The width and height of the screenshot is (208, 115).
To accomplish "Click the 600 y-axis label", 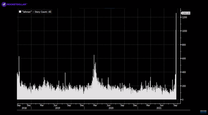I will pyautogui.click(x=184, y=59).
